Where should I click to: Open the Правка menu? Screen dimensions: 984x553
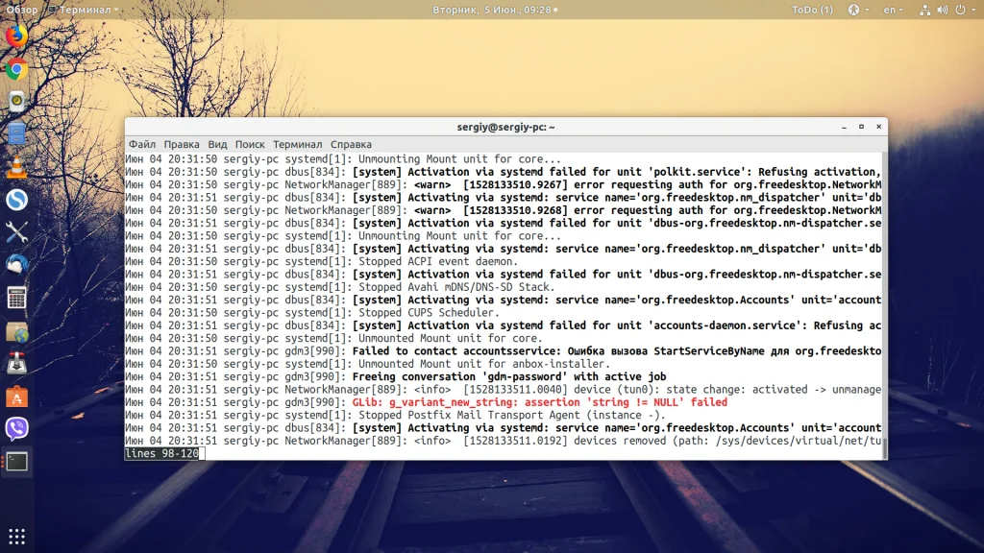point(182,144)
